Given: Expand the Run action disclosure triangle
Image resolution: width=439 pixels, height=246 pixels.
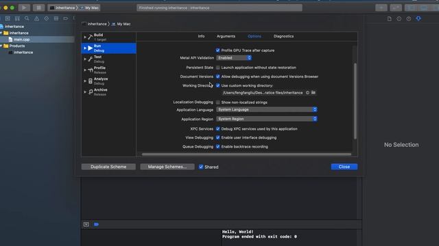Looking at the screenshot, I should [85, 48].
